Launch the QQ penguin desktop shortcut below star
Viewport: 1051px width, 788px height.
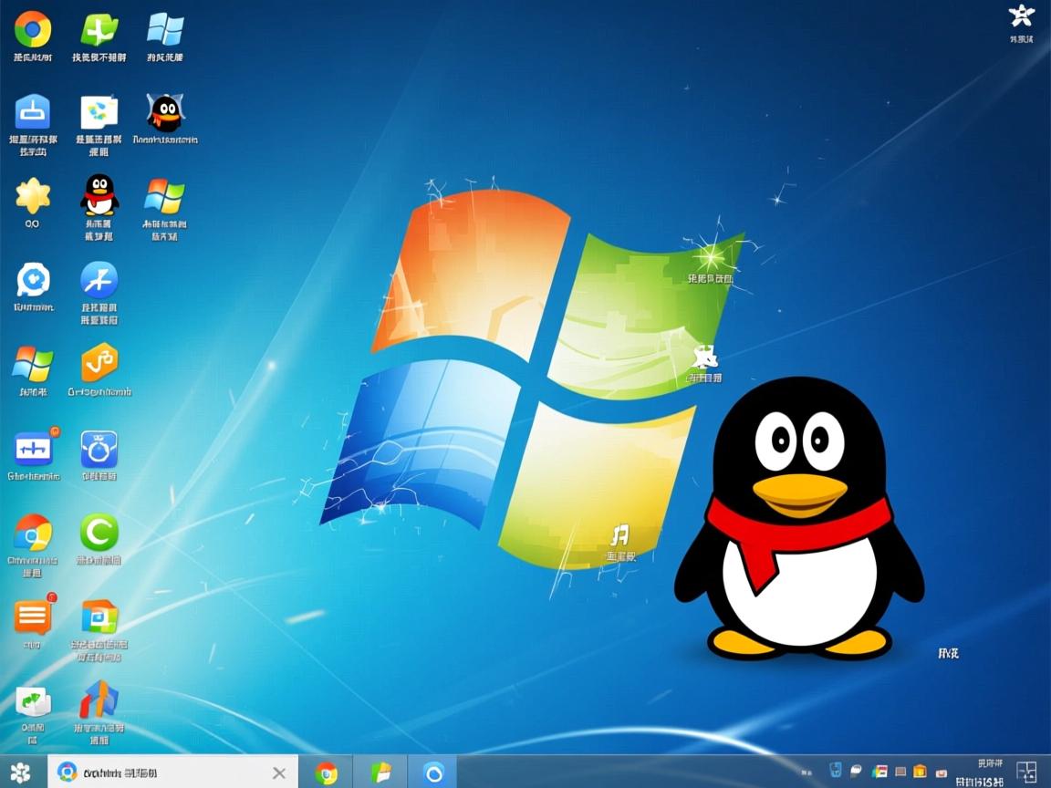pyautogui.click(x=99, y=194)
